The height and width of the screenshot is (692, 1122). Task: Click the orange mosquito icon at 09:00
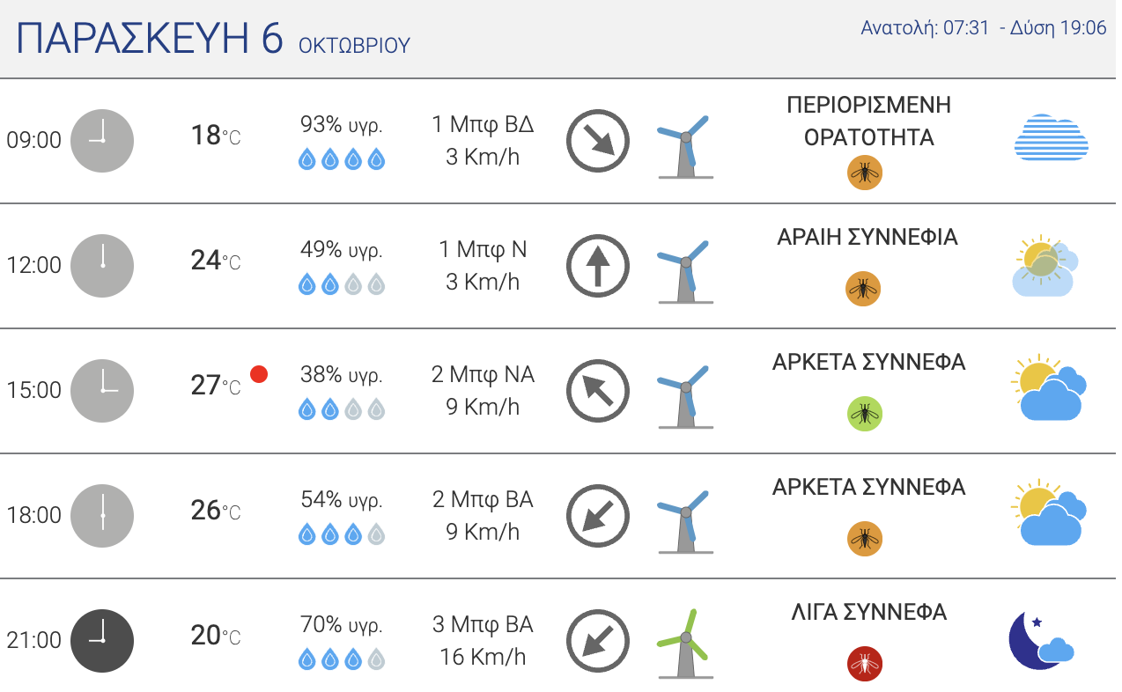tap(865, 173)
